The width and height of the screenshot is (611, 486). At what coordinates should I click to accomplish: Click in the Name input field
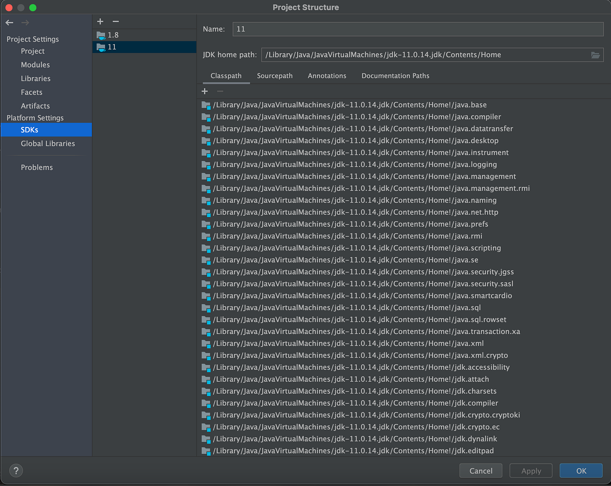tap(418, 29)
